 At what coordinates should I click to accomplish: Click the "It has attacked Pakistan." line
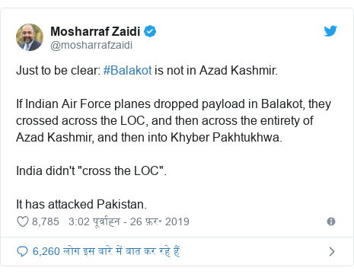[81, 204]
